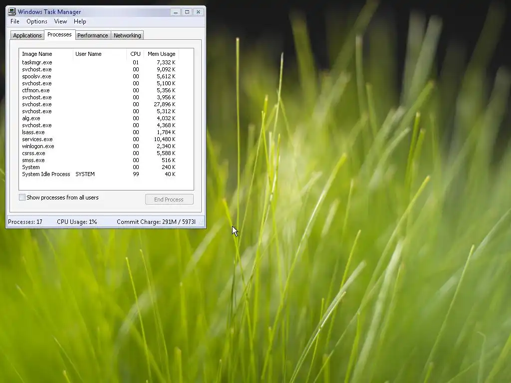Open the View menu
The image size is (511, 383).
pyautogui.click(x=60, y=21)
